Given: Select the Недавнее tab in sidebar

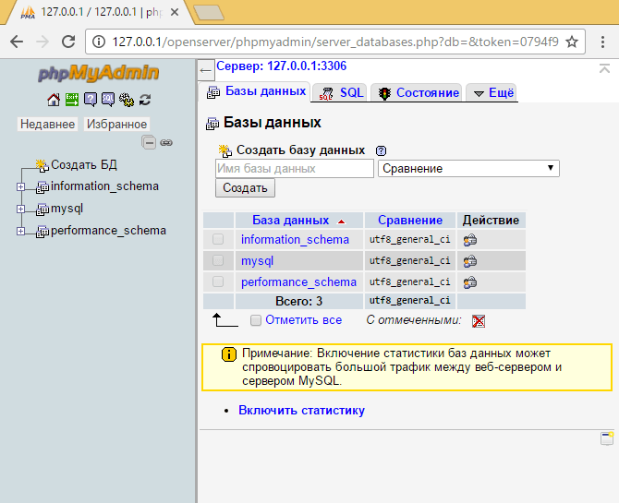Looking at the screenshot, I should click(47, 124).
